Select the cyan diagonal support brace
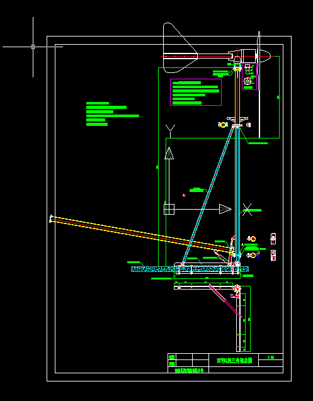Viewport: 313px width, 401px height. click(208, 195)
